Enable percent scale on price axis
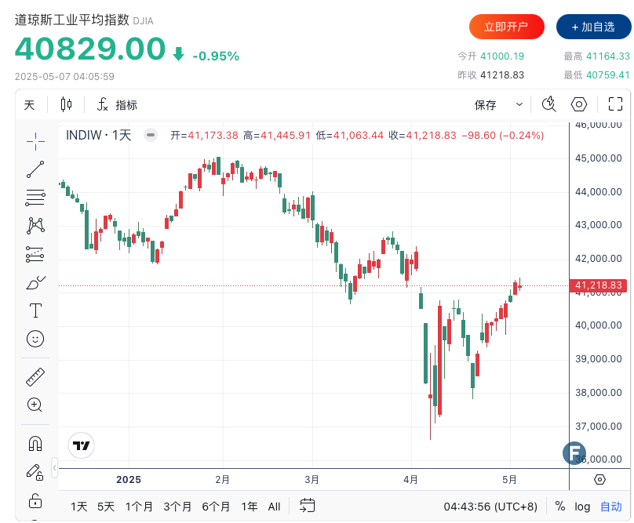Viewport: 634px width, 523px height. click(560, 507)
